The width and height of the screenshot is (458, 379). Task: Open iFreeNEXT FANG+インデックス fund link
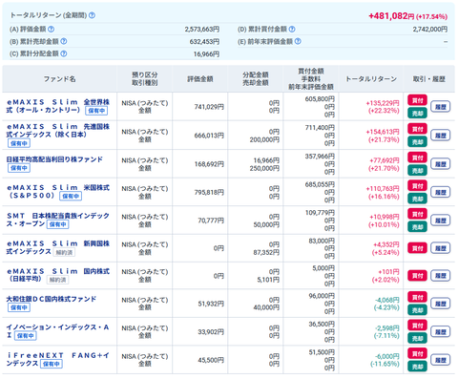coord(58,359)
